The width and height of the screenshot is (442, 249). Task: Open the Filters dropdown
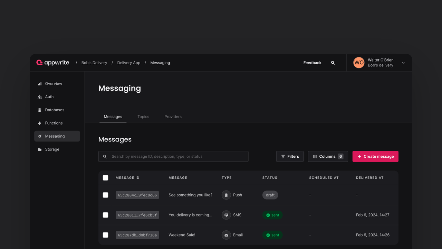290,156
